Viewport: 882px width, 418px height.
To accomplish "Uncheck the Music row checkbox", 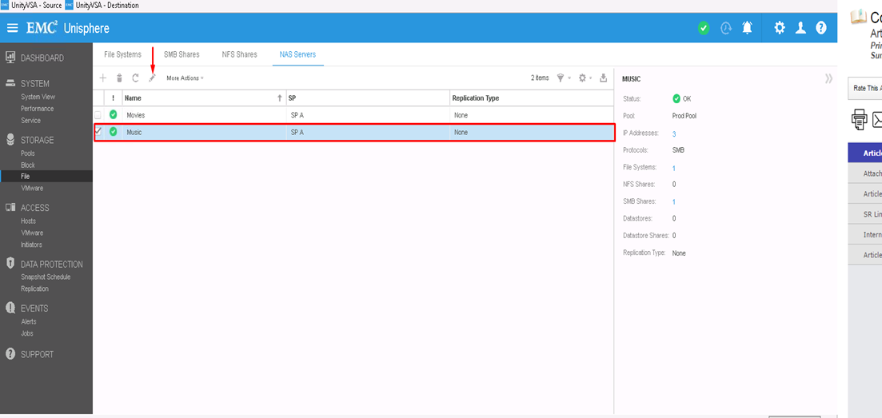I will tap(98, 132).
